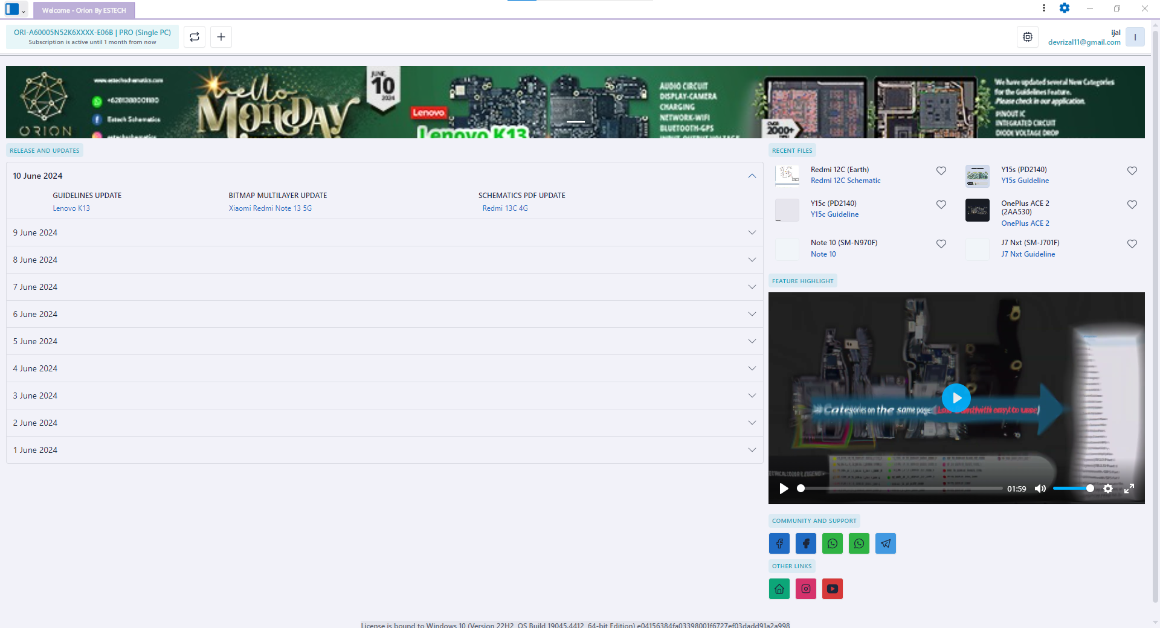Open the blue OnePlus ACE 2 link
The width and height of the screenshot is (1160, 628).
(1025, 223)
